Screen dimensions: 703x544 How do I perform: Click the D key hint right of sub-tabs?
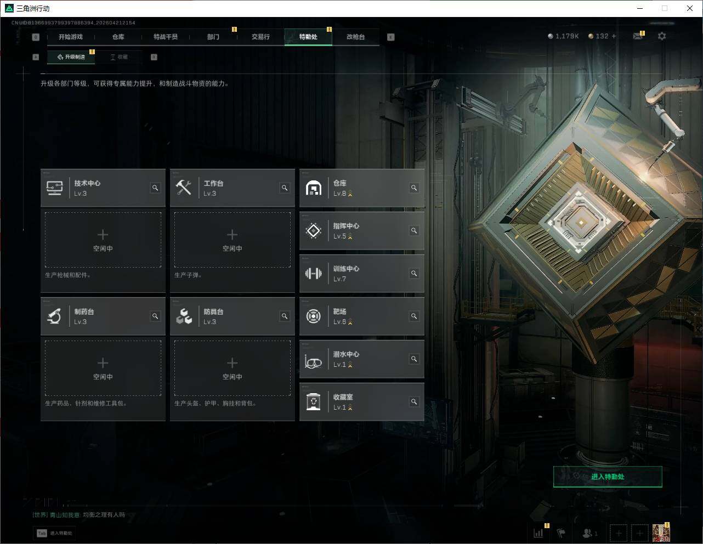pos(154,57)
